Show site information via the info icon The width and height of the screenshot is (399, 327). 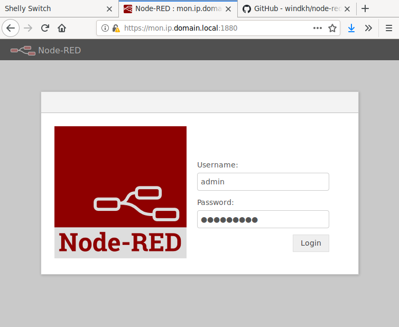click(x=105, y=28)
